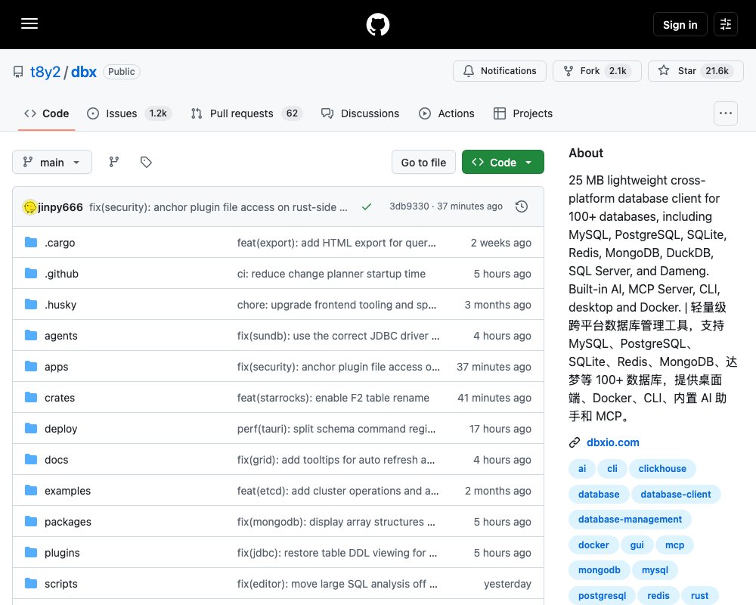This screenshot has height=605, width=756.
Task: Select the ai topic tag
Action: point(582,468)
